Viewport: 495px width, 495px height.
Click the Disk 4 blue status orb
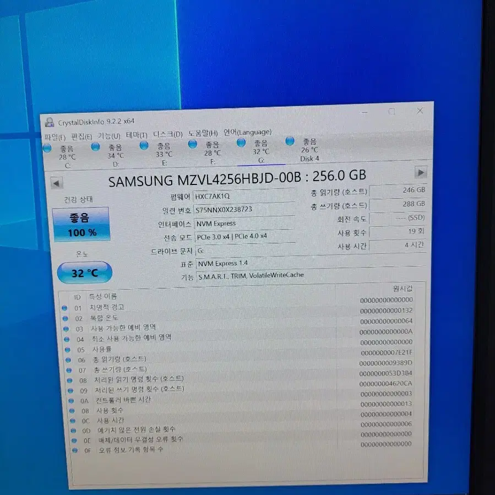pyautogui.click(x=290, y=142)
